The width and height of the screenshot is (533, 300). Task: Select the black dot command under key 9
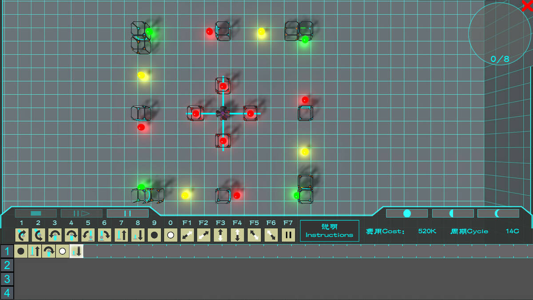click(x=154, y=235)
